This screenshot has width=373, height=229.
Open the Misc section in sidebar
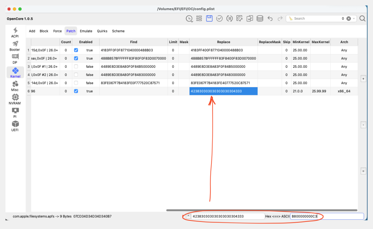pos(15,86)
